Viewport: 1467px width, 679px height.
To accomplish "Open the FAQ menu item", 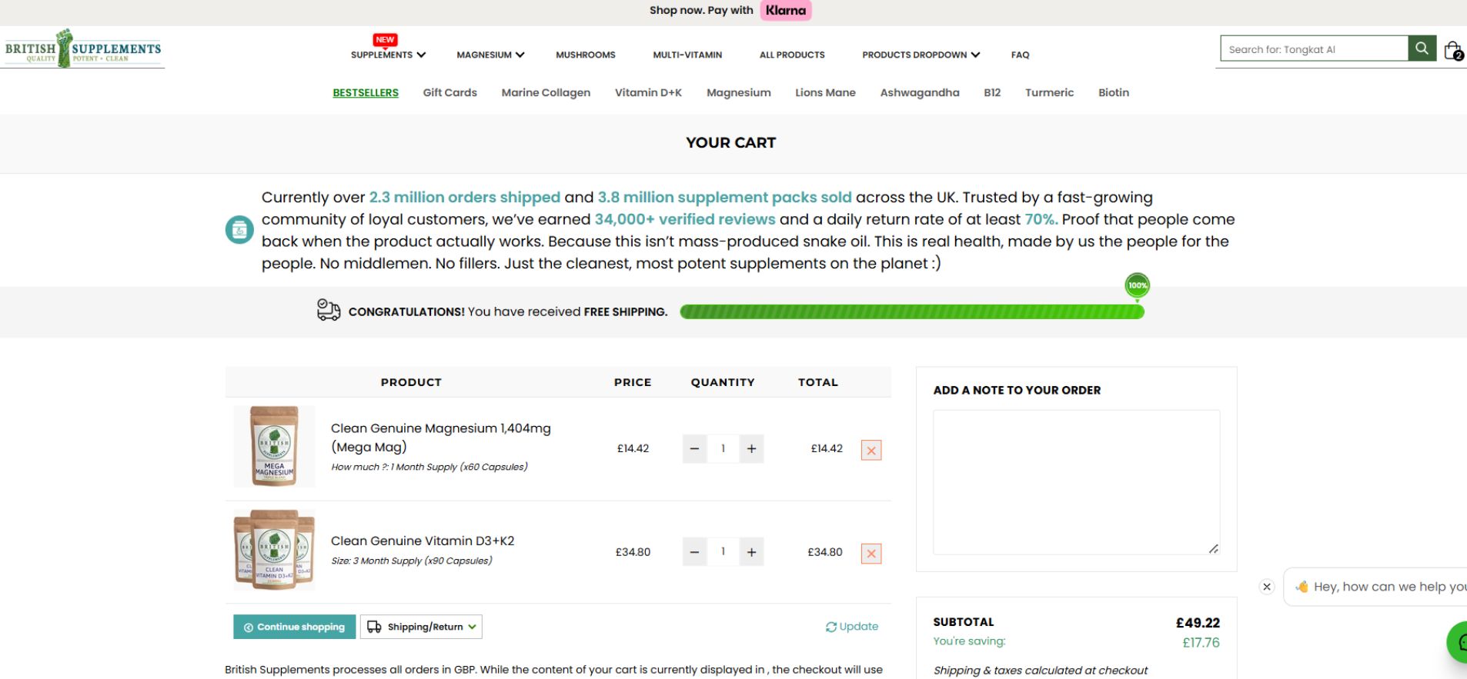I will pyautogui.click(x=1020, y=55).
